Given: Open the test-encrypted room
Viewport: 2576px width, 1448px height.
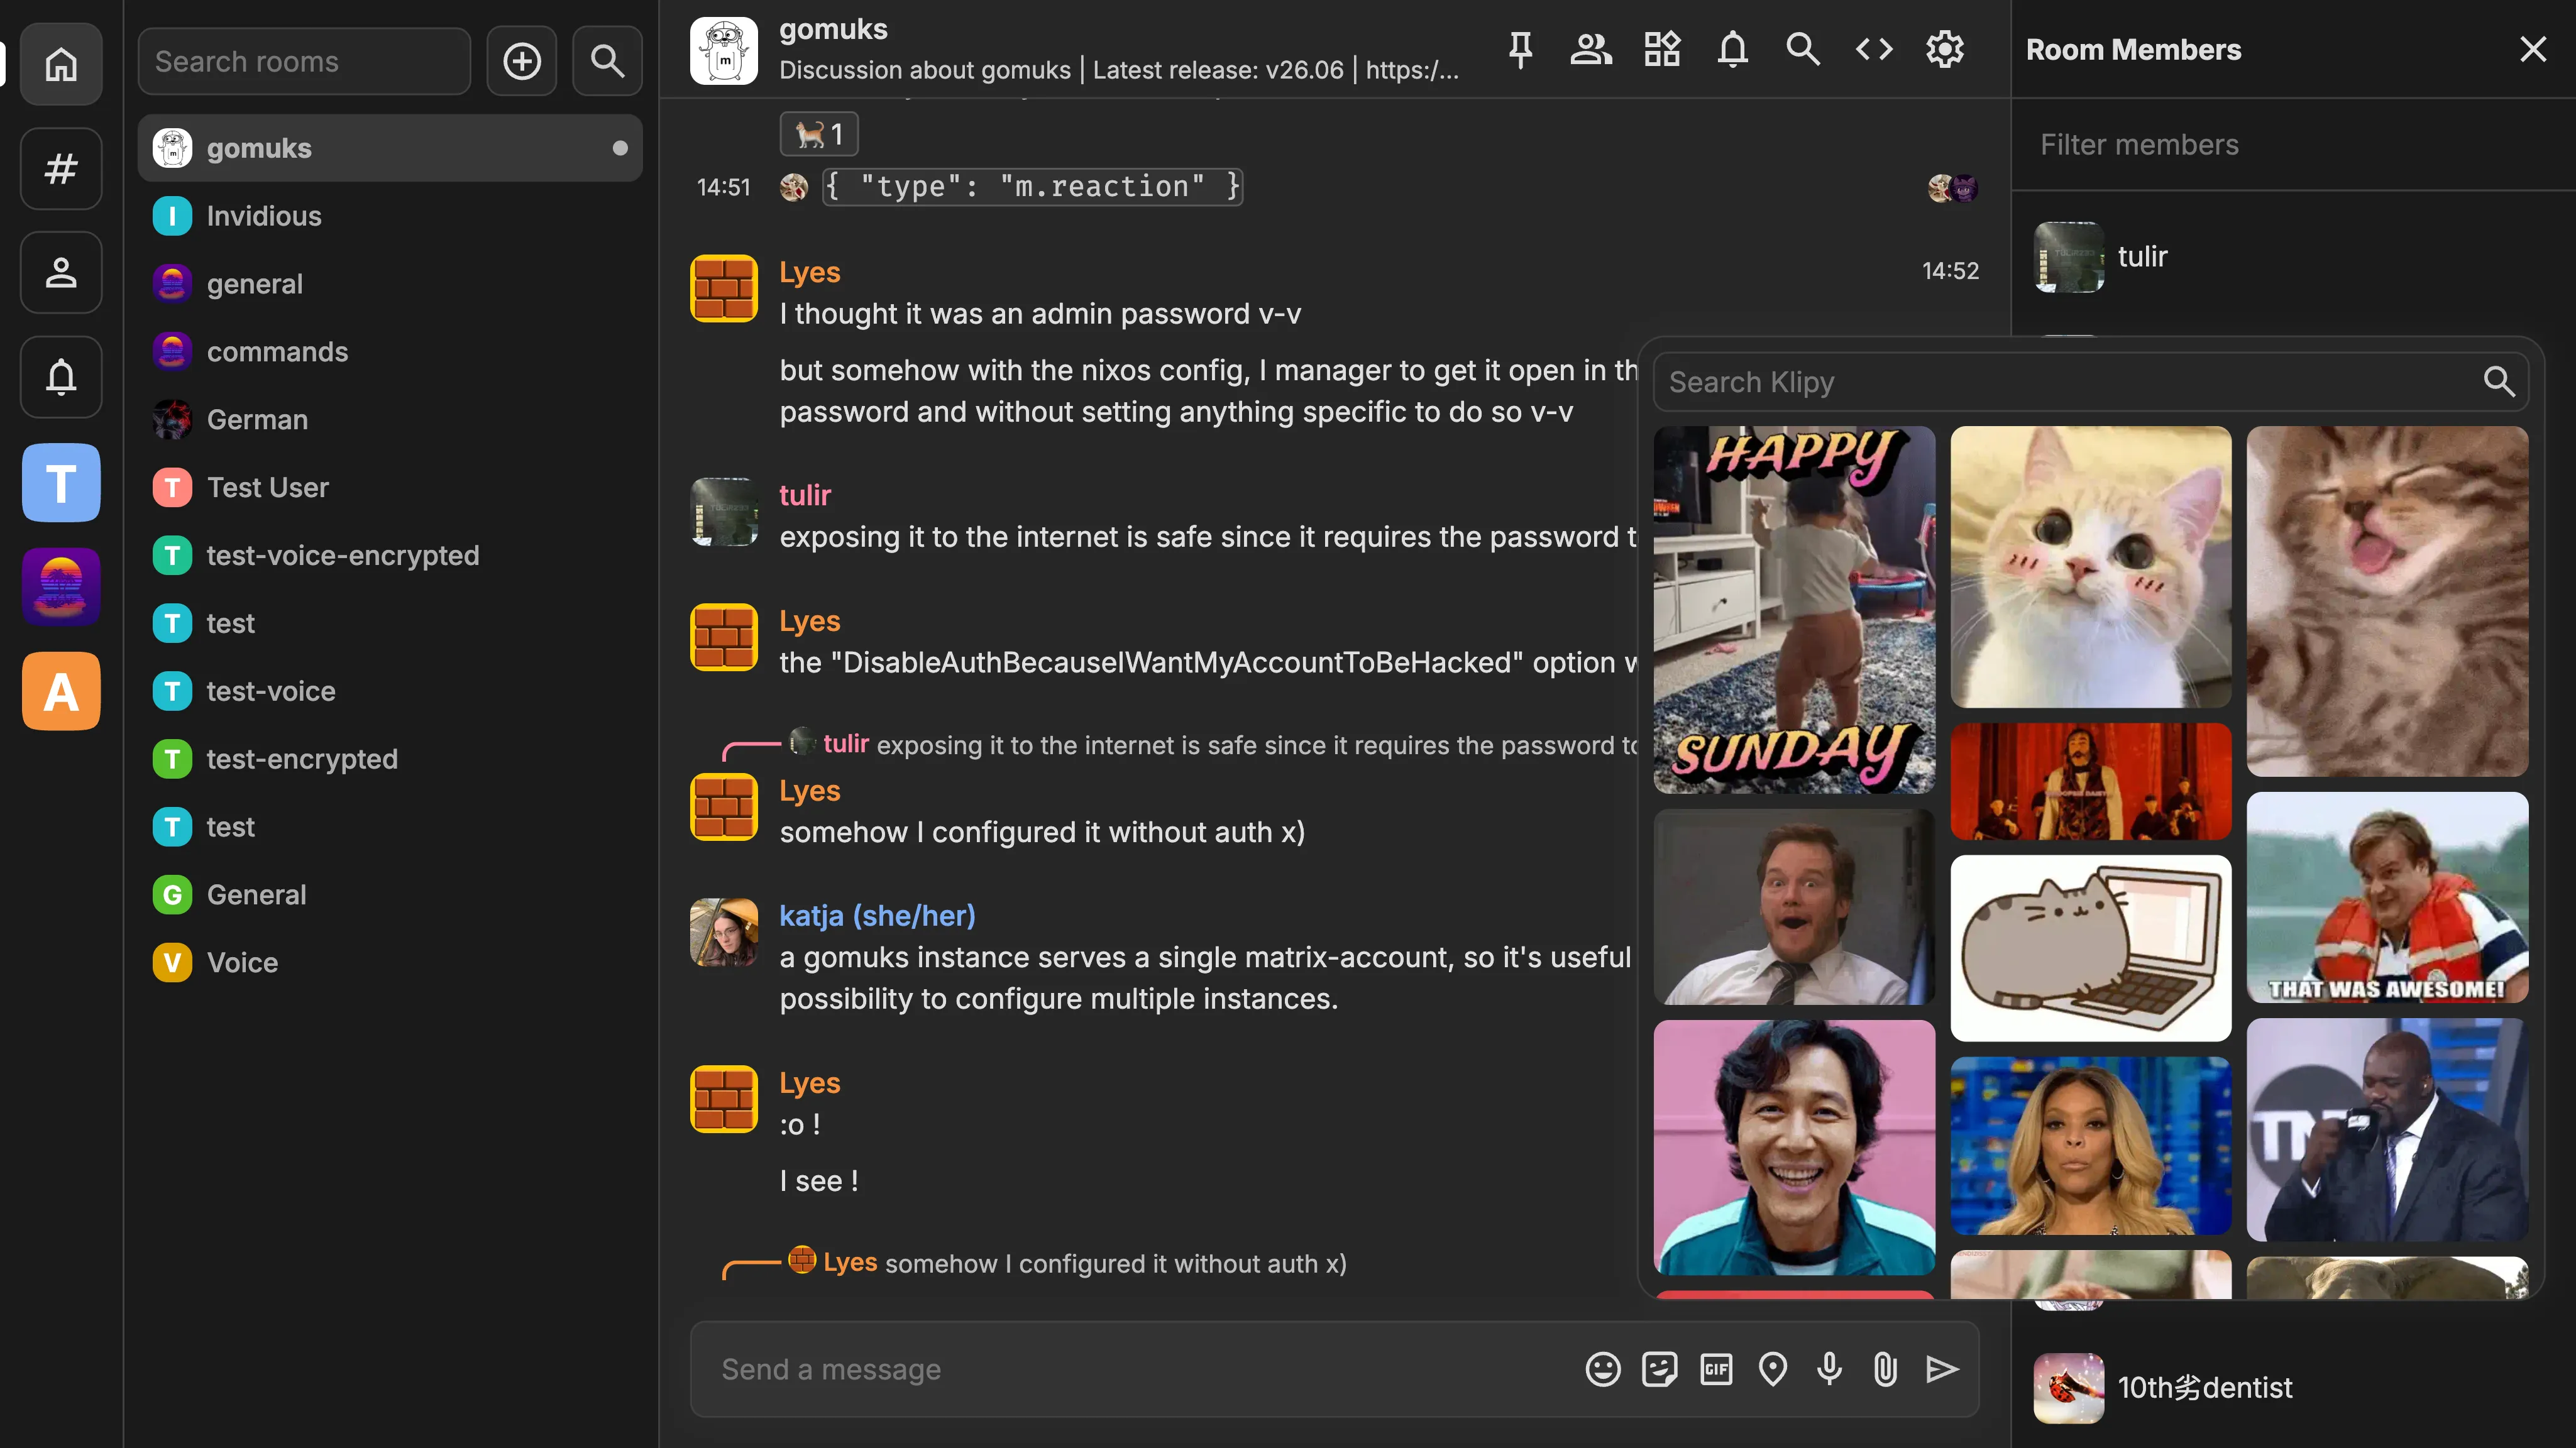Looking at the screenshot, I should tap(390, 759).
